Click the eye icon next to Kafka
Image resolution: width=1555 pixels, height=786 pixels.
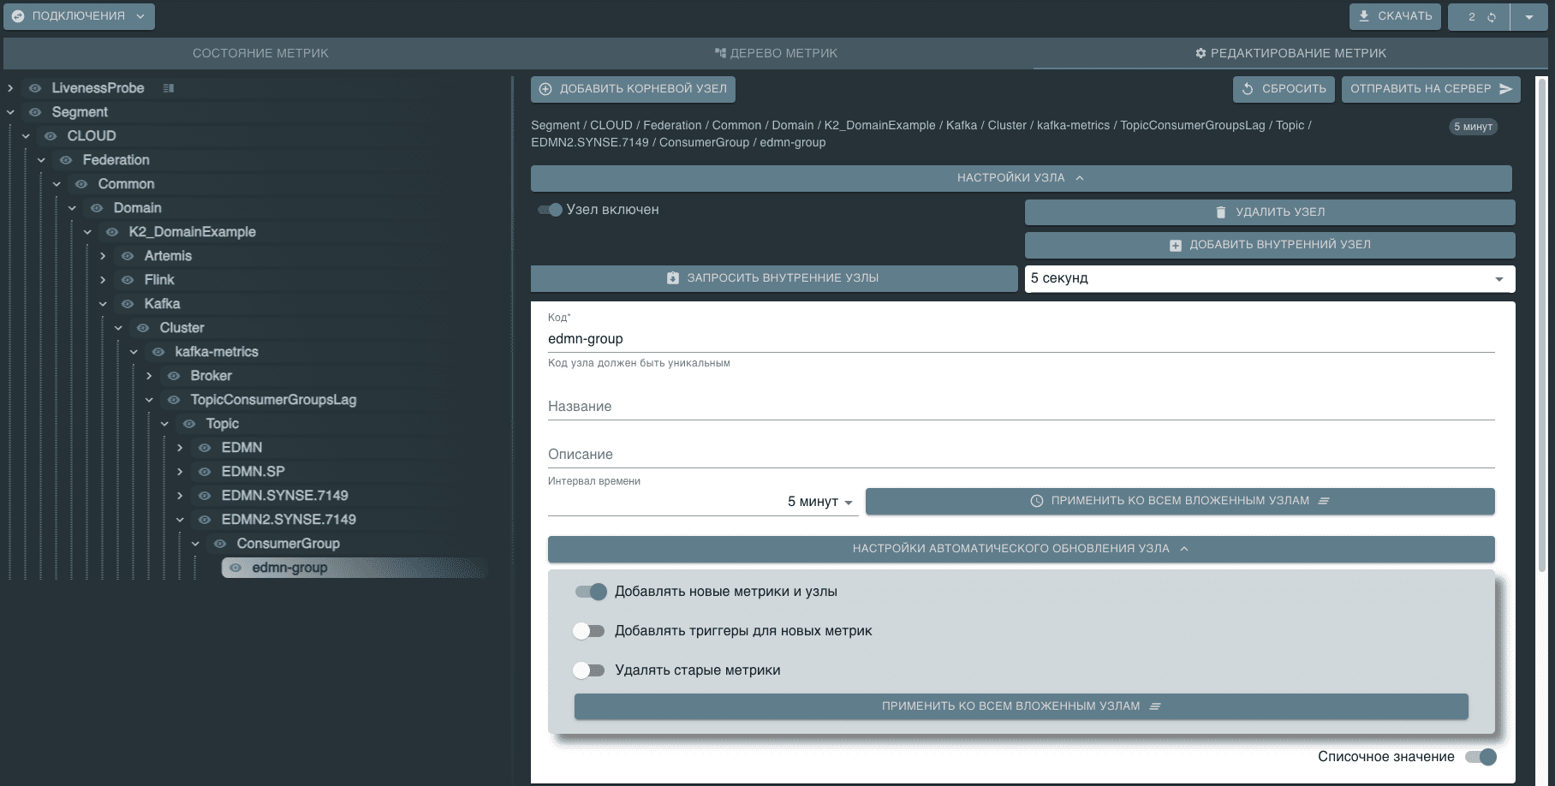pyautogui.click(x=128, y=304)
